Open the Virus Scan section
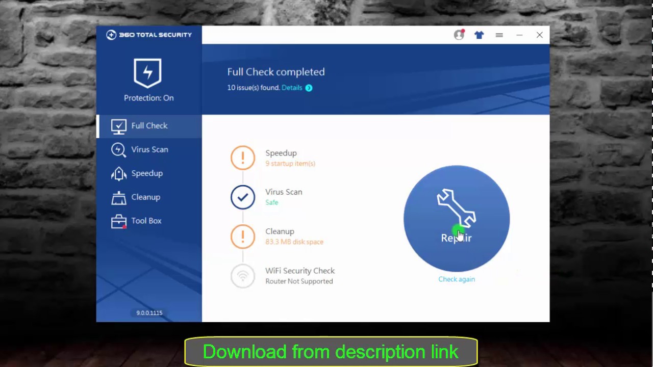Viewport: 653px width, 367px height. pos(149,149)
